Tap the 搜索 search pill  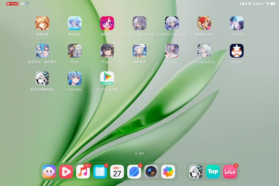(x=139, y=153)
